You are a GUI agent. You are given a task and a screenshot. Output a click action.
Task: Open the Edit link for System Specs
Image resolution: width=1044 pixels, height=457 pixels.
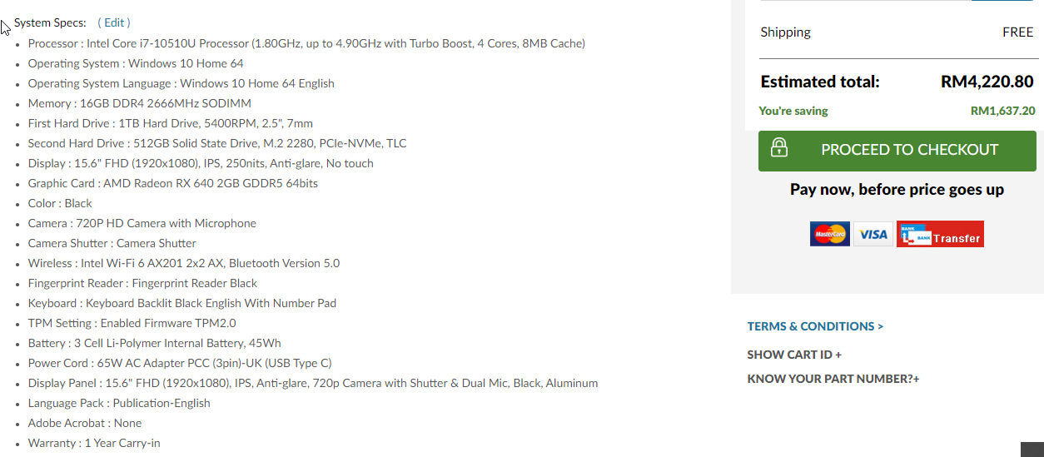(114, 22)
